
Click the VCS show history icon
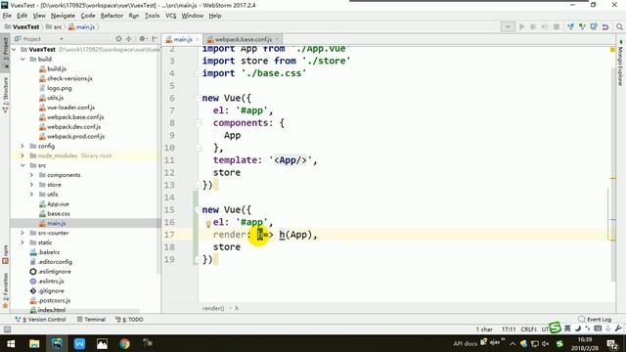tap(594, 26)
